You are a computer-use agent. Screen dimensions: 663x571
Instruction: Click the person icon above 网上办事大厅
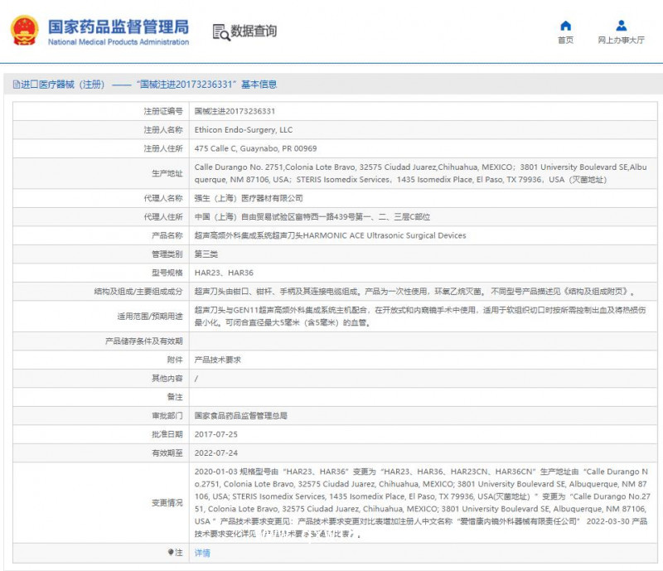(620, 24)
